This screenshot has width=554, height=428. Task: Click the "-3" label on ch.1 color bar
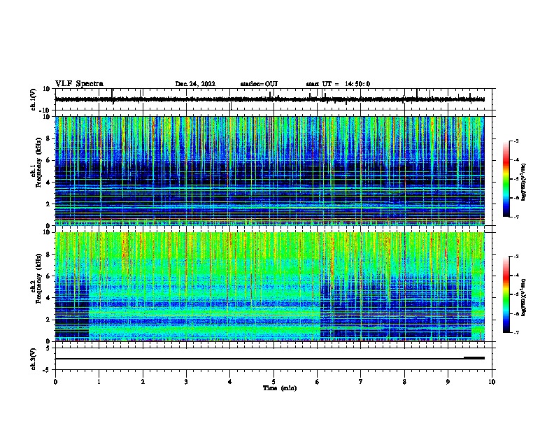pos(516,141)
